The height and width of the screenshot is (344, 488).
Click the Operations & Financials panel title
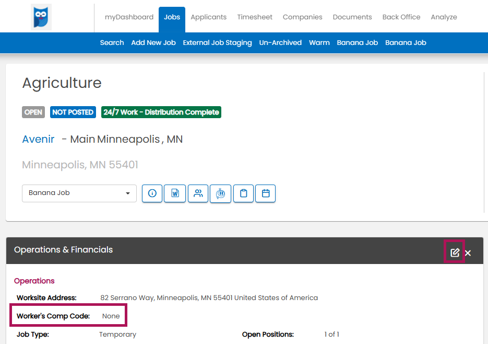[x=64, y=250]
